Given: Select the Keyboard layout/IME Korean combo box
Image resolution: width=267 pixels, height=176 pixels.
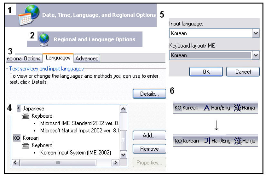Looking at the screenshot, I should click(214, 55).
